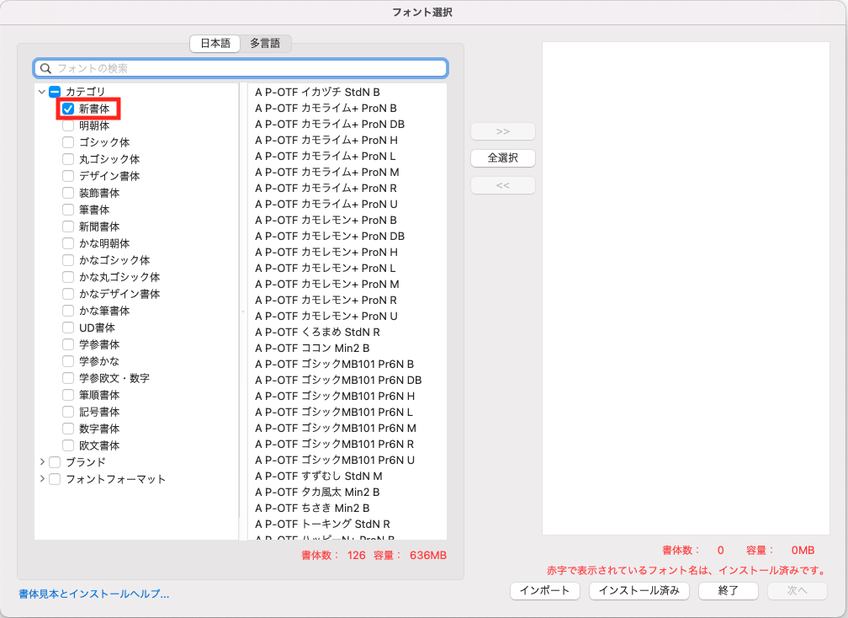Check the かな明朝体 checkbox

pos(68,243)
